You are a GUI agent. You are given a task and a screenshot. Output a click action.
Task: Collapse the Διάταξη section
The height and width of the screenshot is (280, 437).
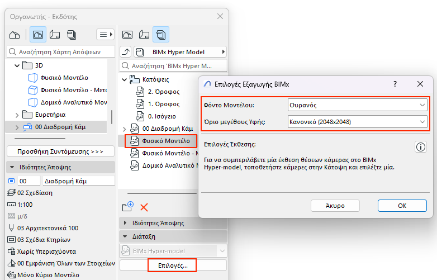point(125,236)
